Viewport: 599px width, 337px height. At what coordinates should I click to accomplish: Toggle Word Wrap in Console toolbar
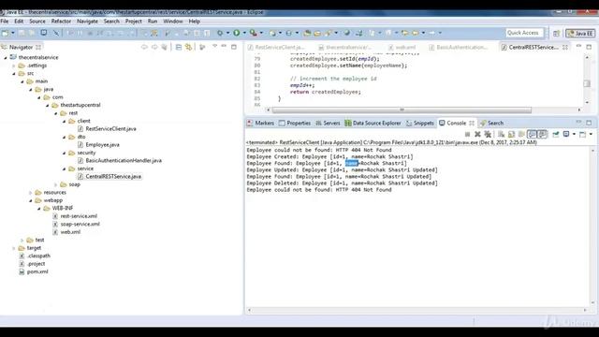(x=521, y=134)
